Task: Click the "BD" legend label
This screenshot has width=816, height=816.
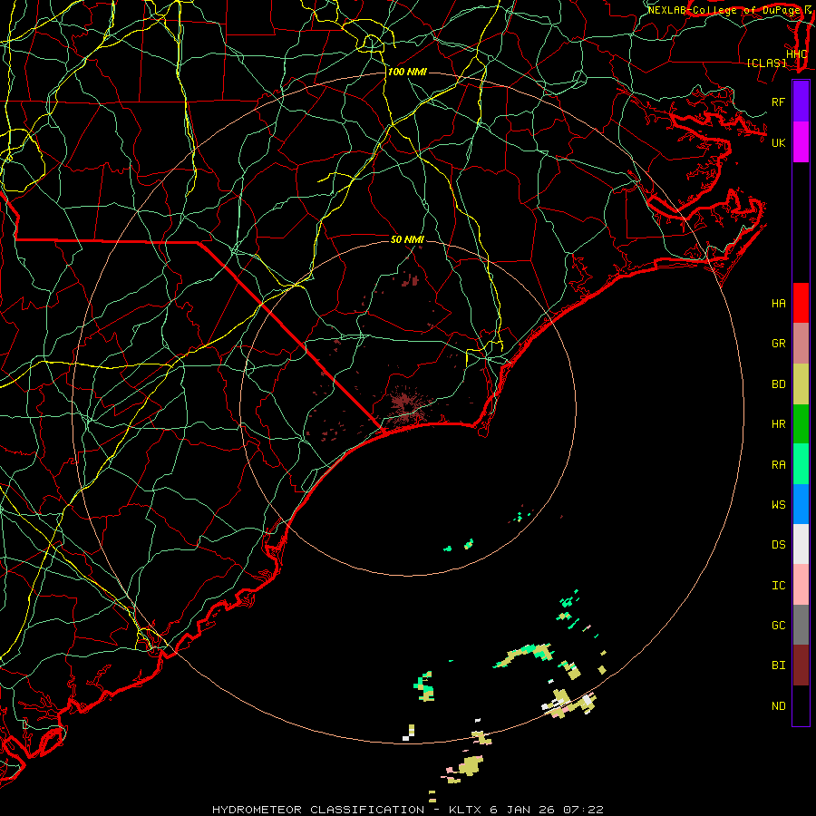Action: coord(778,384)
